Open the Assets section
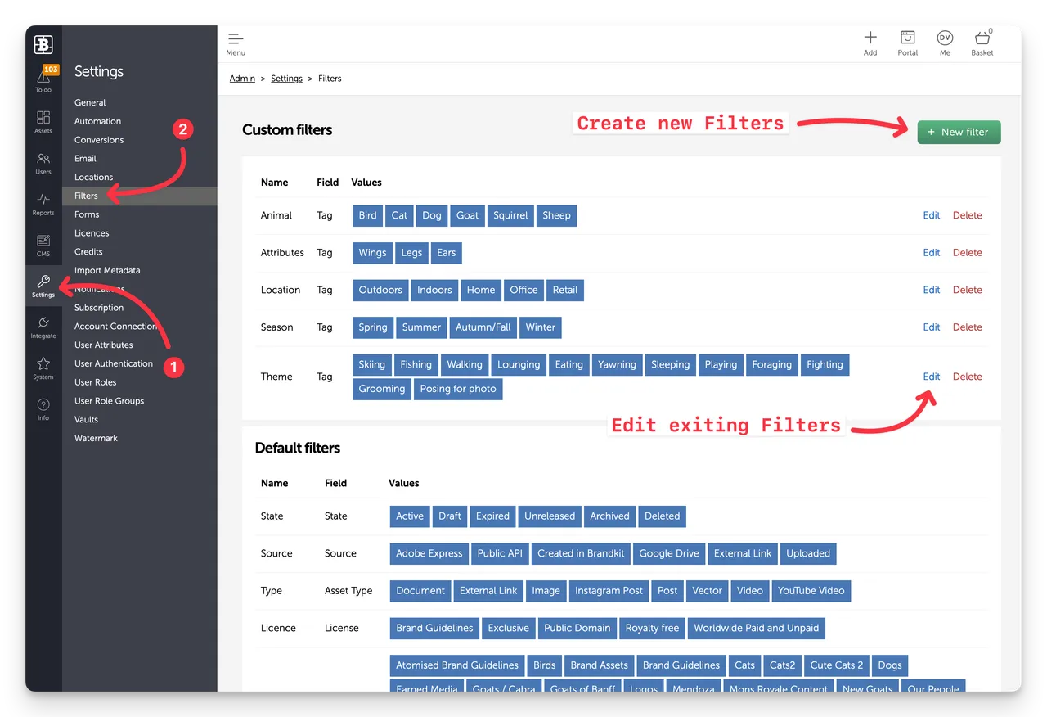Screen dimensions: 1047x717 [43, 123]
